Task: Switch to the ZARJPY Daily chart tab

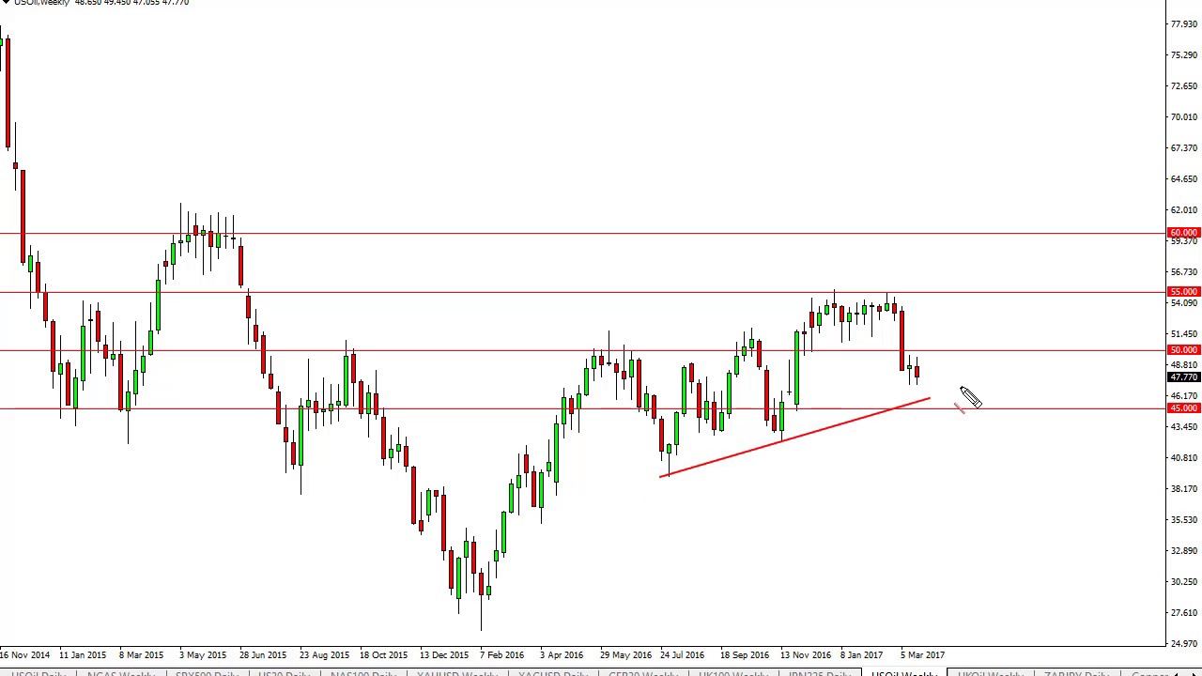Action: click(1076, 674)
